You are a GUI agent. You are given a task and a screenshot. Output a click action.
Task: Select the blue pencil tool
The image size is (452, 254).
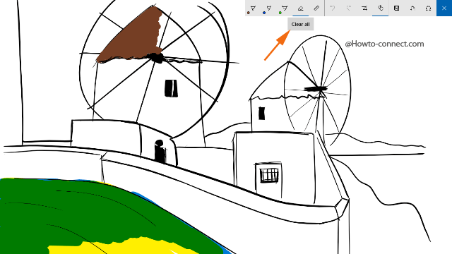268,8
